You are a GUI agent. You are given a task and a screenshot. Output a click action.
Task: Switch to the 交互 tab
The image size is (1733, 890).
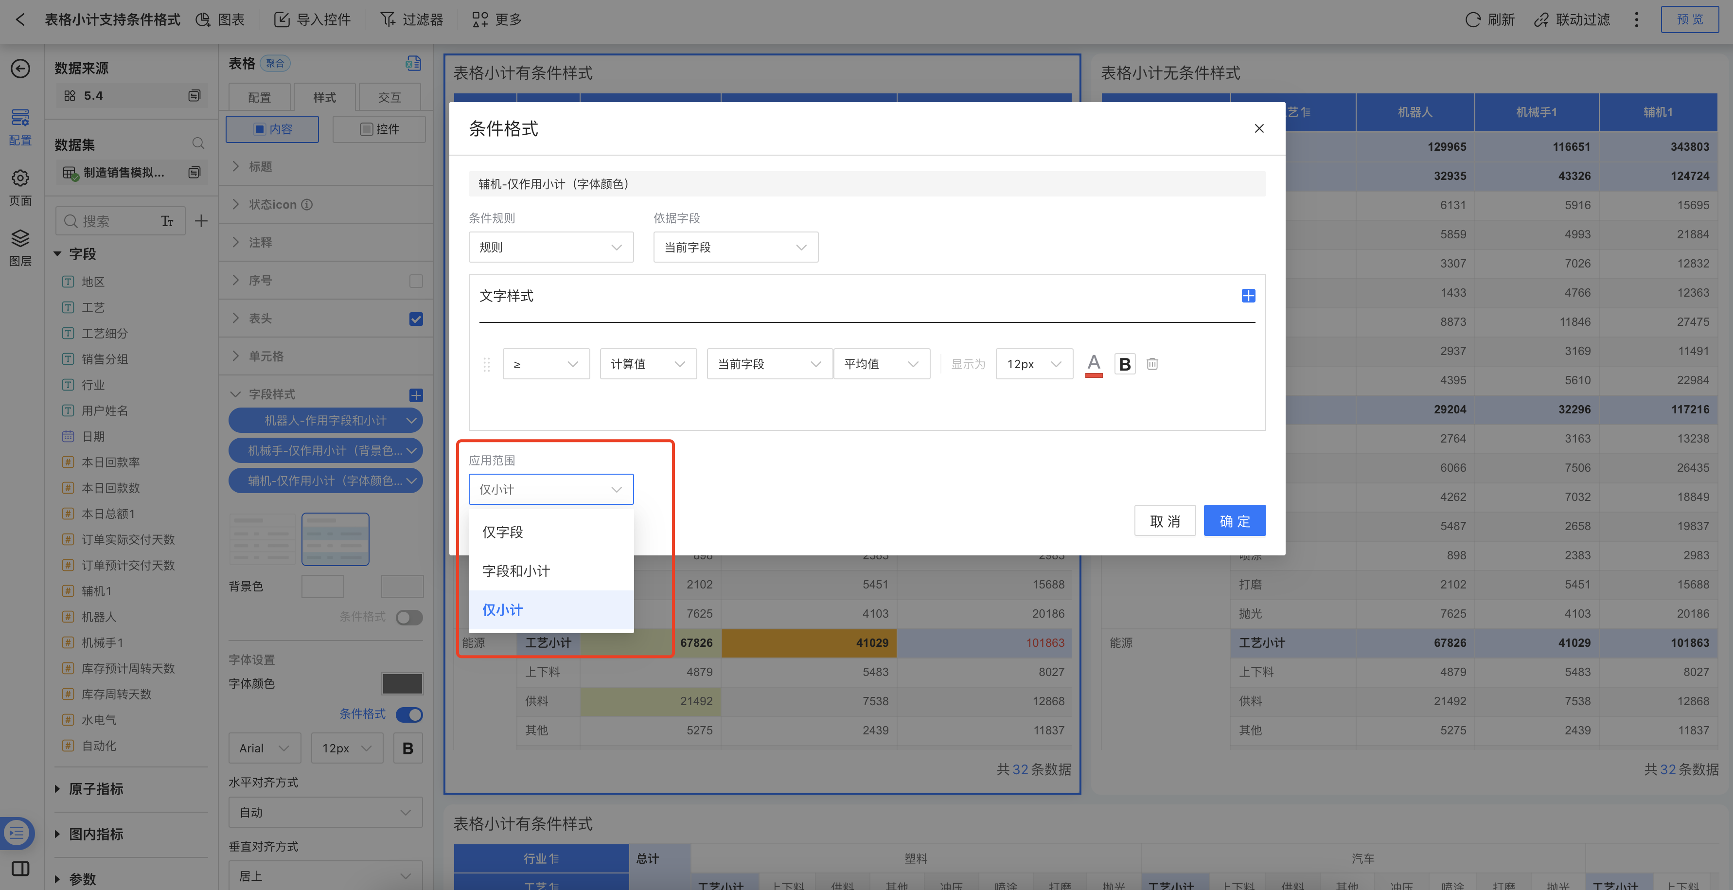pyautogui.click(x=389, y=98)
